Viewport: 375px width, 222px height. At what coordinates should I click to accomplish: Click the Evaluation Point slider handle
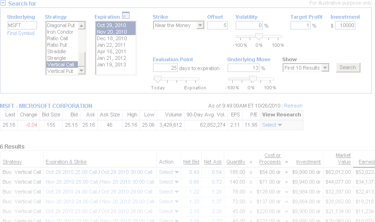[158, 79]
